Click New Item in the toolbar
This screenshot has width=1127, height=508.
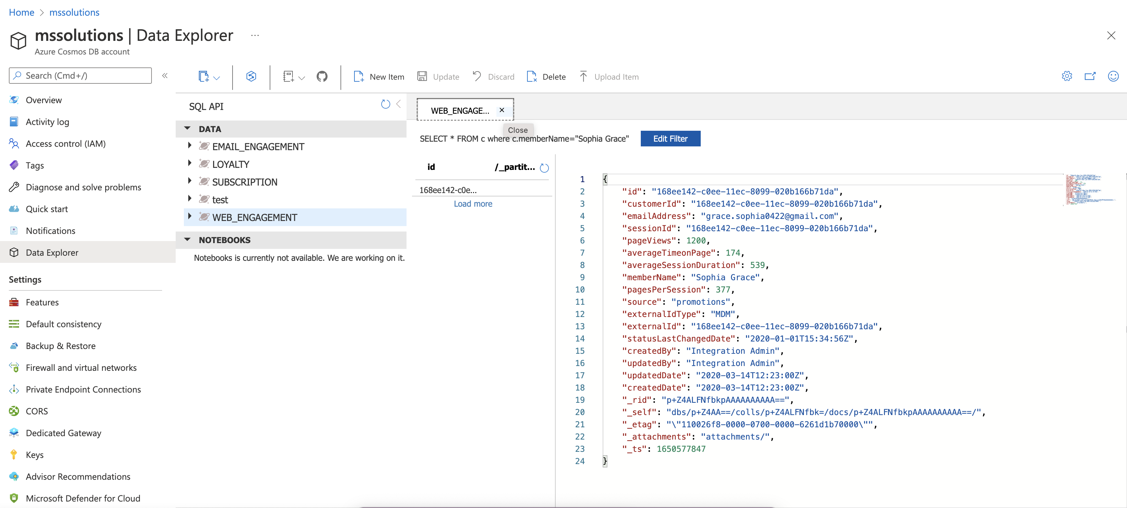point(379,77)
